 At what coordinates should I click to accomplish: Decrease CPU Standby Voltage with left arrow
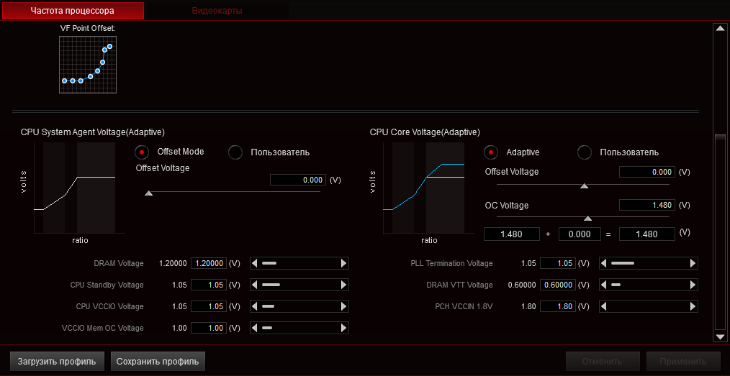[255, 285]
